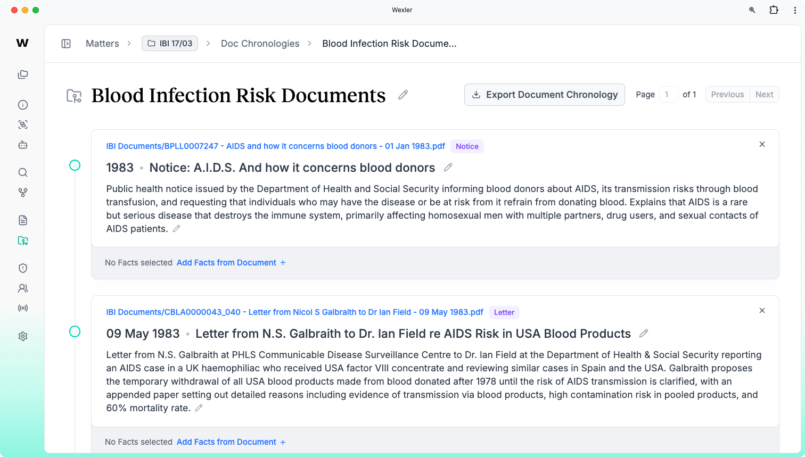
Task: Open the CBLA0000043_040 Galbraith letter PDF link
Action: (x=294, y=312)
